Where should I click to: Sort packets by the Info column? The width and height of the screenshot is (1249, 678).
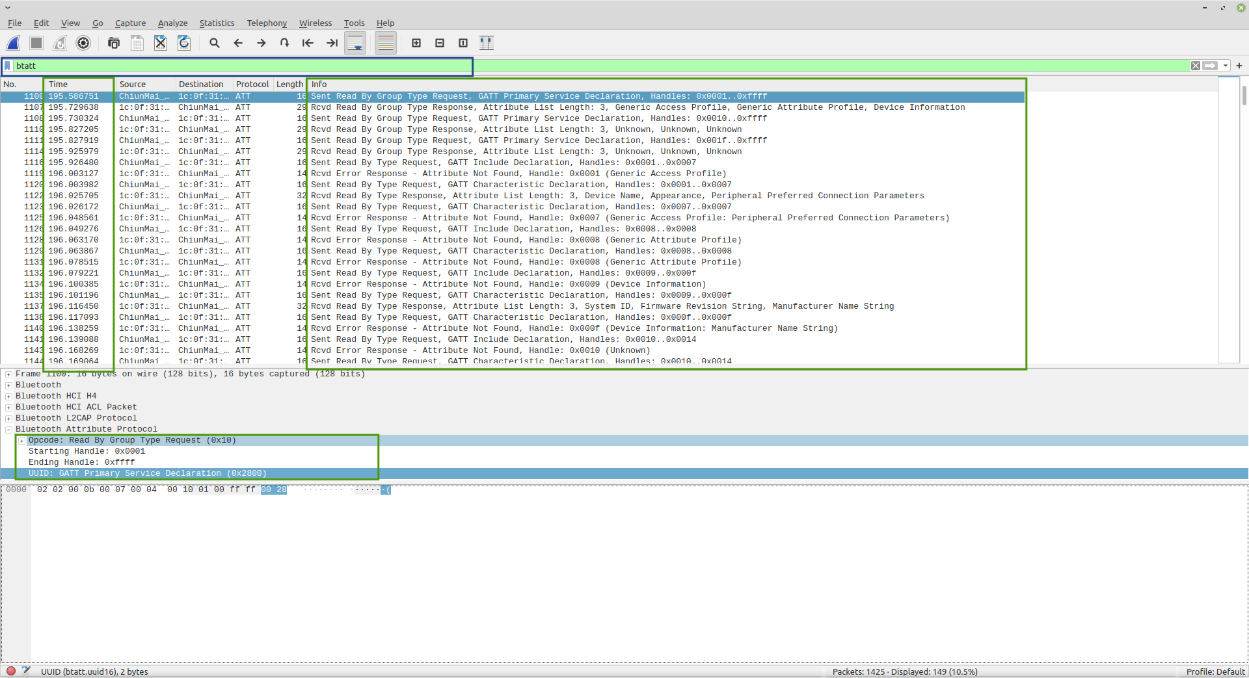coord(666,85)
